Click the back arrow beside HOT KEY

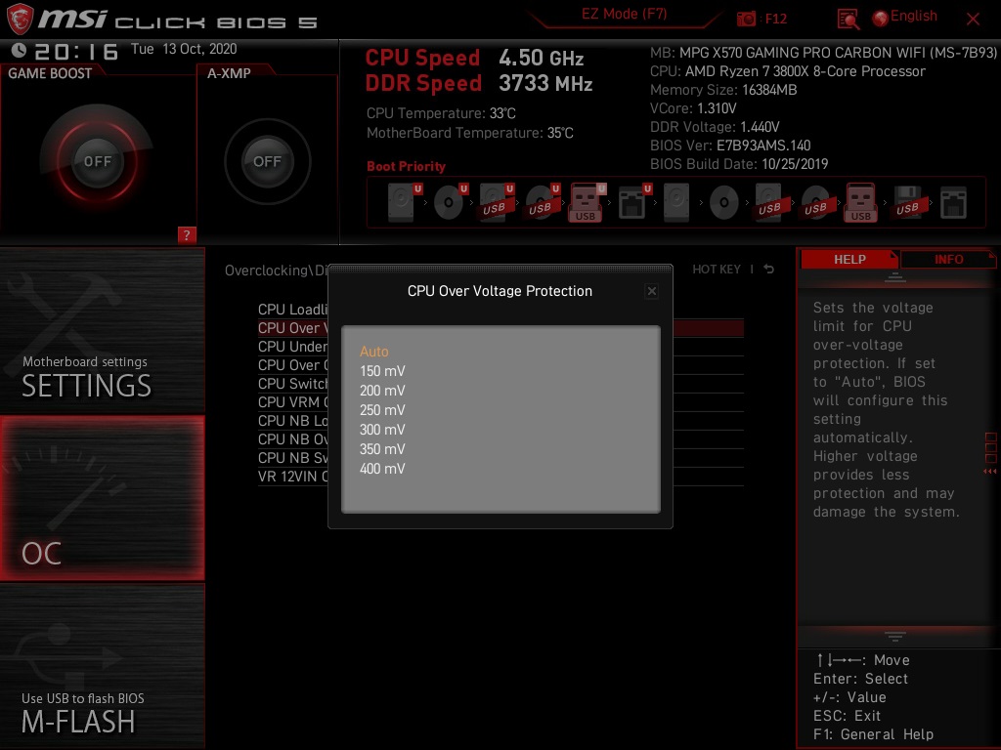click(769, 270)
